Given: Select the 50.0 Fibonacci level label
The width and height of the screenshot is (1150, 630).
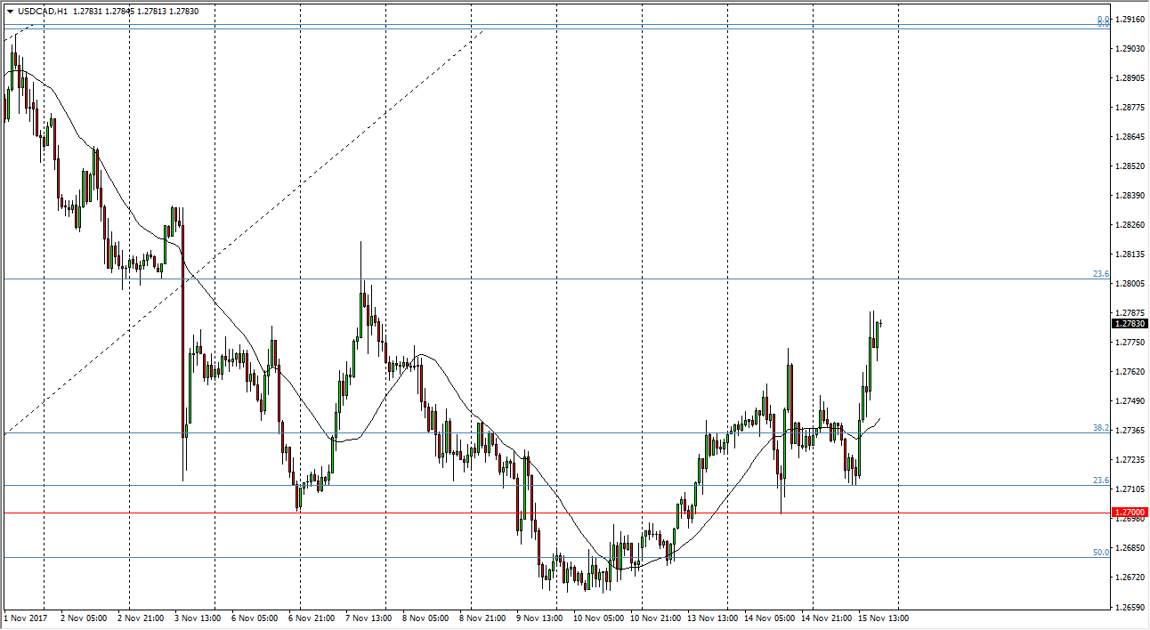Looking at the screenshot, I should [x=1101, y=553].
